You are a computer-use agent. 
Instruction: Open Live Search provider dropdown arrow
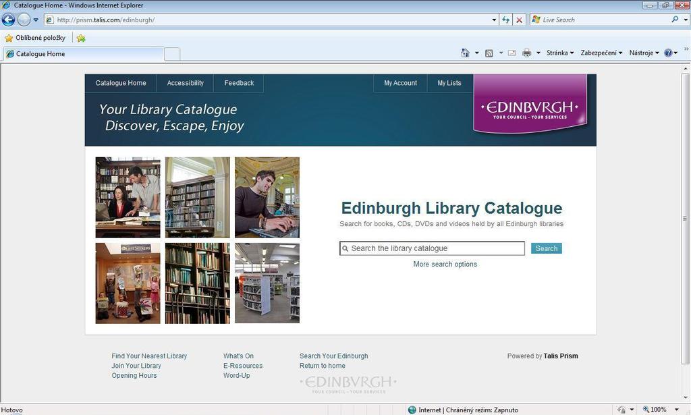[686, 20]
